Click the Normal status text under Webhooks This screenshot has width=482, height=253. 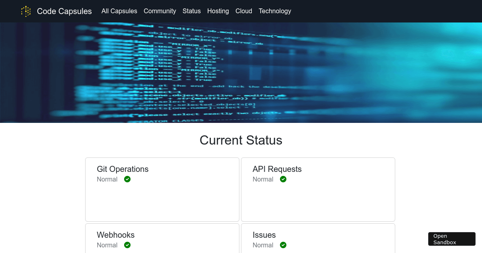[x=107, y=245]
